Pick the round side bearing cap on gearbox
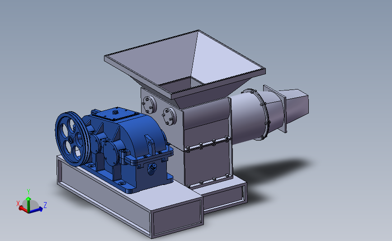Image resolution: width=392 pixels, height=241 pixels. pos(111,153)
